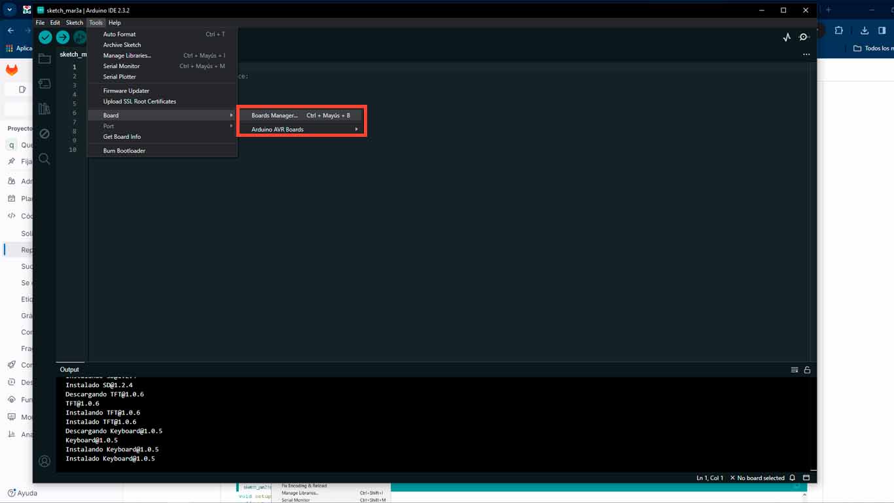Image resolution: width=894 pixels, height=503 pixels.
Task: Click the Ayuda link in GitLab sidebar
Action: [x=22, y=493]
